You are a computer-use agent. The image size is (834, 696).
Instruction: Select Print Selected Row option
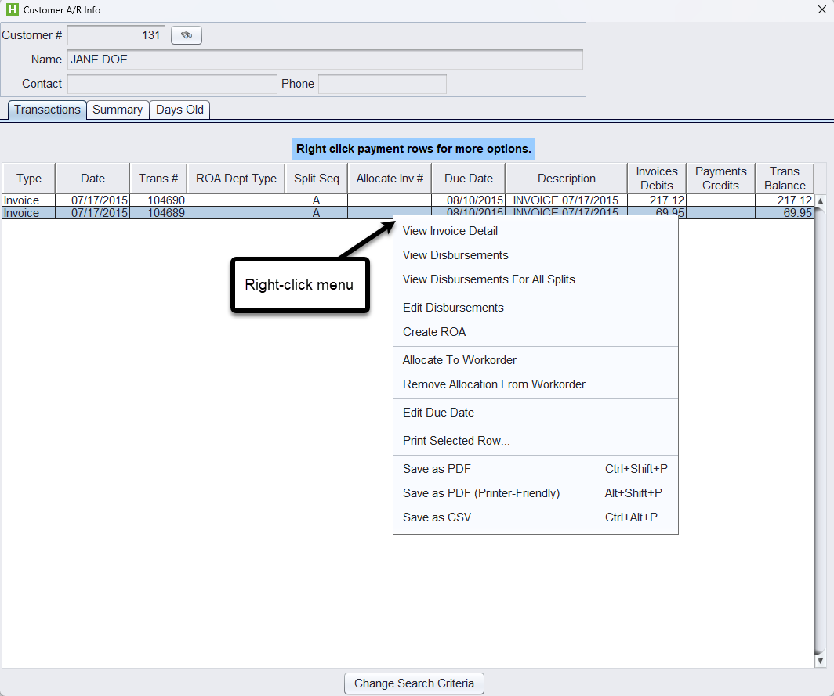[x=456, y=441]
